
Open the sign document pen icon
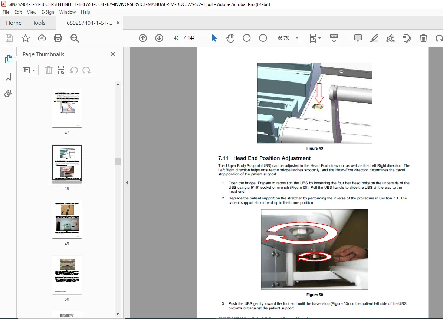click(390, 38)
